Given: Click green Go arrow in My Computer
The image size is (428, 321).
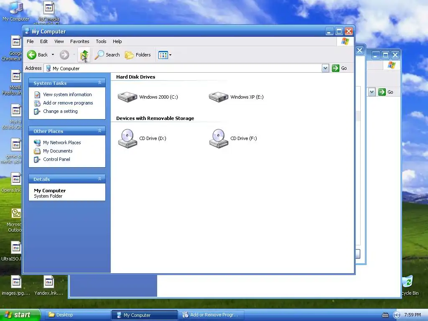Looking at the screenshot, I should 336,68.
